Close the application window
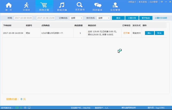 coord(170,2)
